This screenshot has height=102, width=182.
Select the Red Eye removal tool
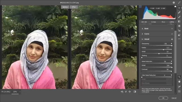pos(179,31)
